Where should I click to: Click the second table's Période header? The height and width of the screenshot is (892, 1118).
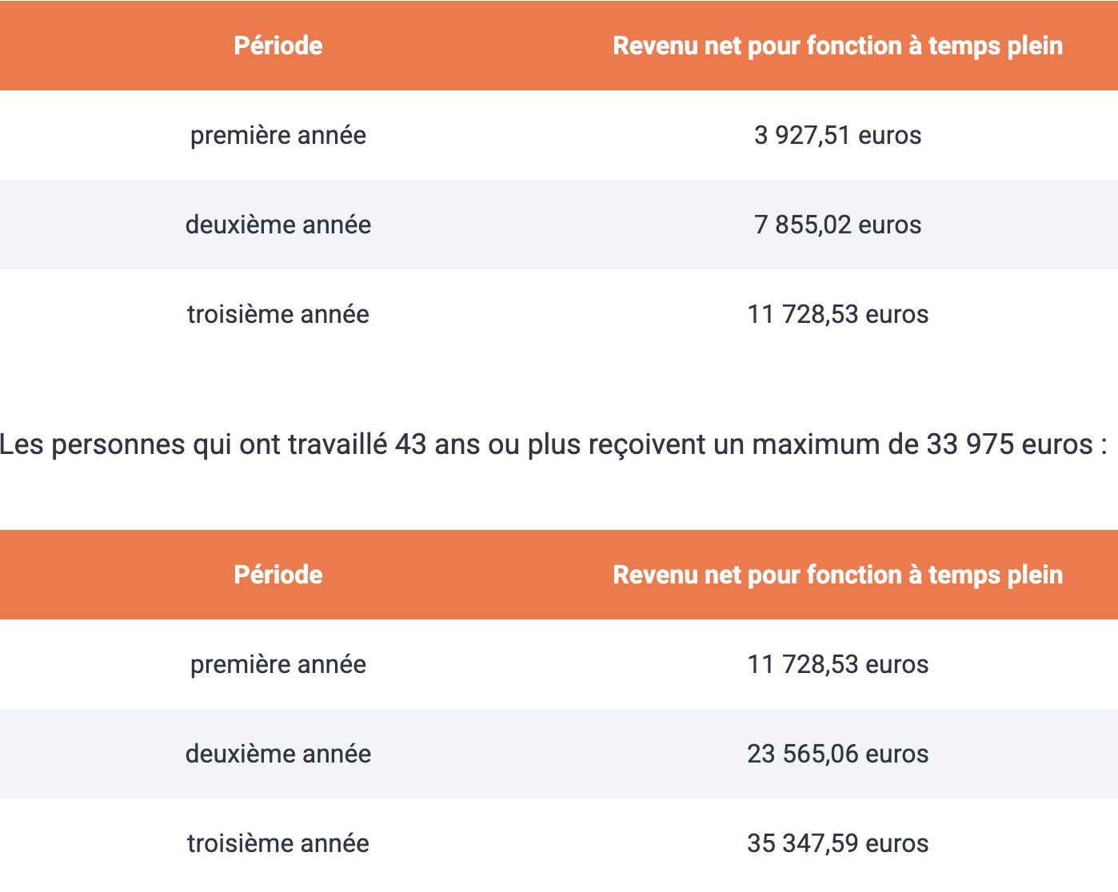point(278,575)
